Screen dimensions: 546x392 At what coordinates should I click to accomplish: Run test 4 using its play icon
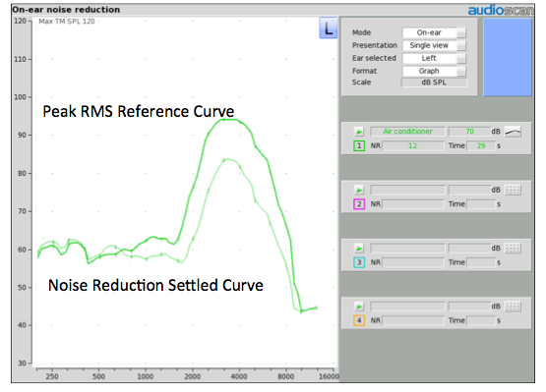pyautogui.click(x=359, y=307)
